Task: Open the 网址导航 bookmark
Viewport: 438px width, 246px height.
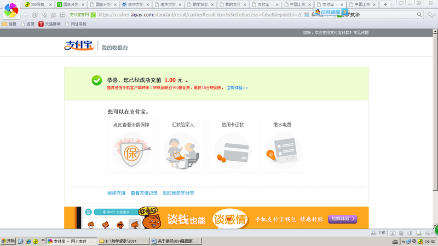Action: [x=76, y=24]
